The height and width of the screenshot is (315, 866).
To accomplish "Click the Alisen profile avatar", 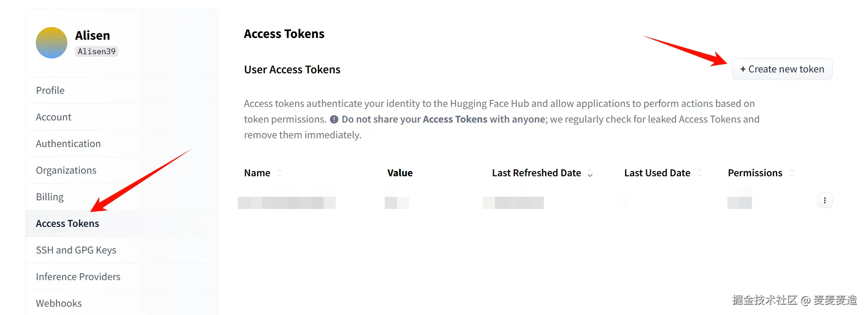I will coord(52,43).
